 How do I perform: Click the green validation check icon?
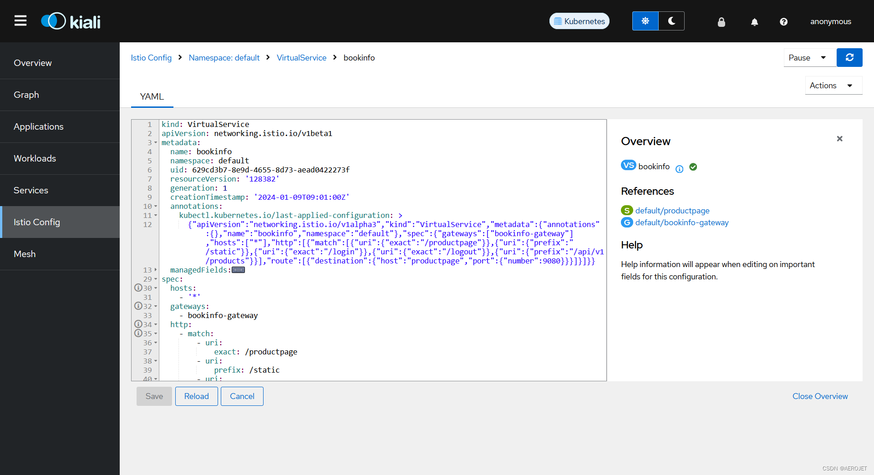click(x=693, y=167)
